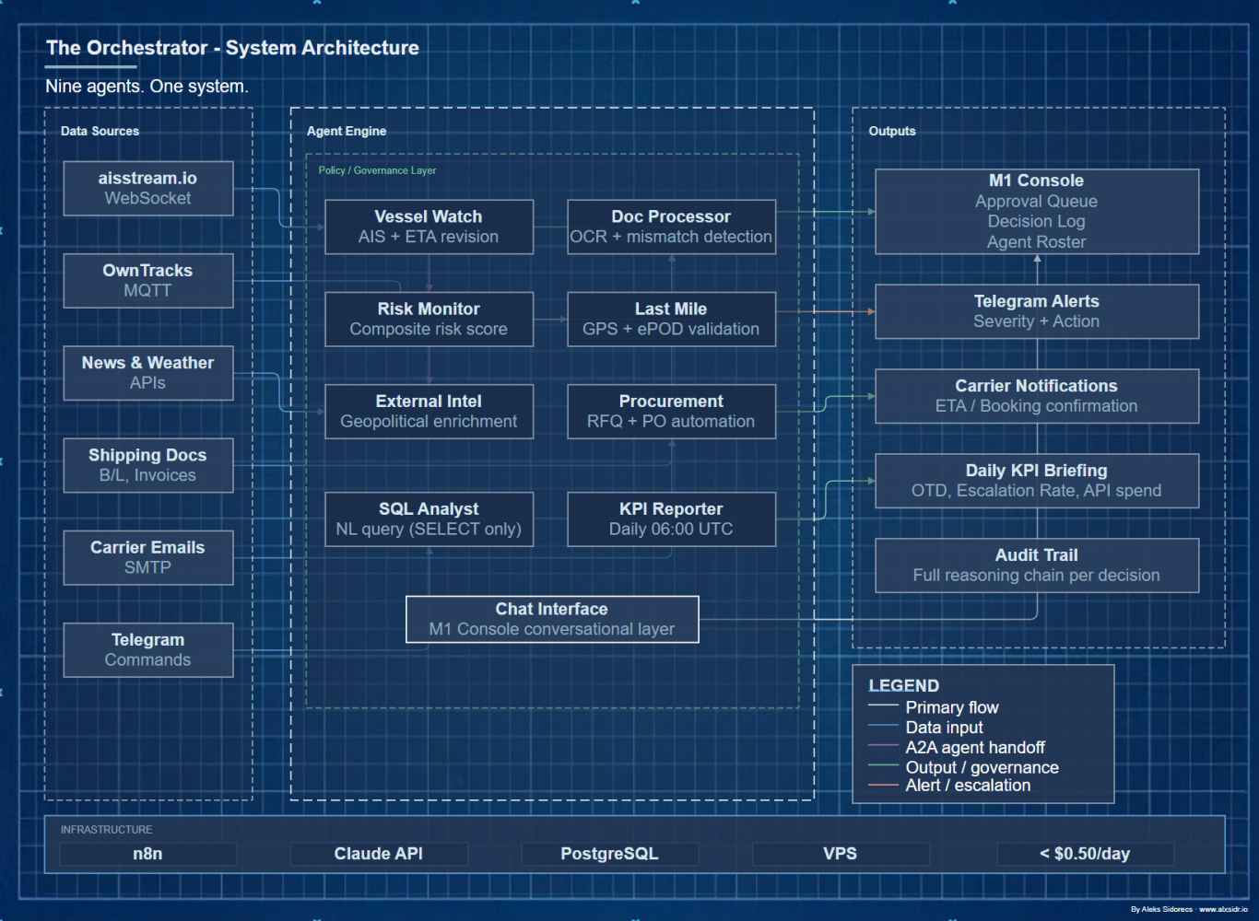Select the OwnTracks MQTT source box

click(x=147, y=280)
